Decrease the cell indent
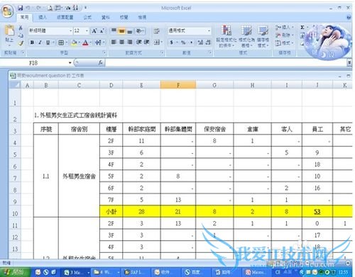The width and height of the screenshot is (355, 277). tap(139, 42)
